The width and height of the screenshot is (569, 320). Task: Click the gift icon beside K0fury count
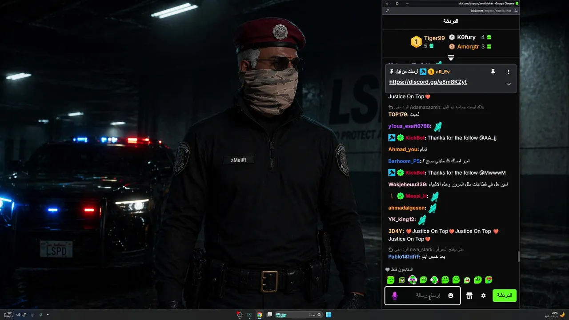point(489,37)
